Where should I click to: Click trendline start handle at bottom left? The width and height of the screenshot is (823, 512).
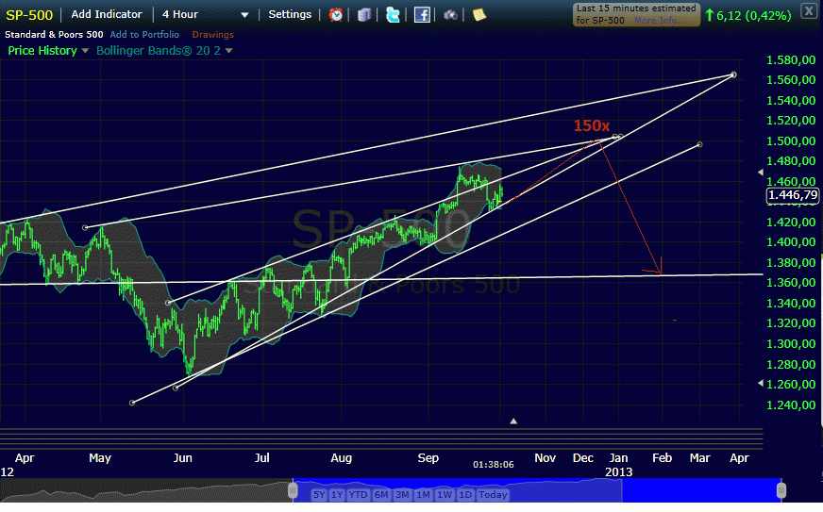click(132, 403)
